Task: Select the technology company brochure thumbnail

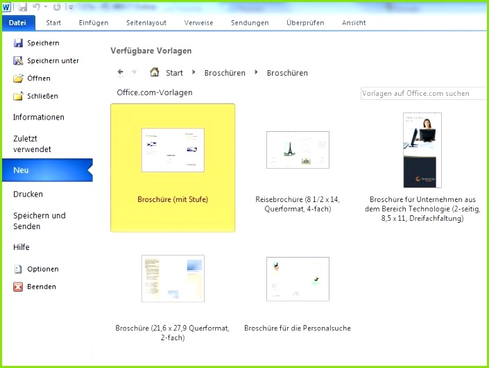Action: 422,150
